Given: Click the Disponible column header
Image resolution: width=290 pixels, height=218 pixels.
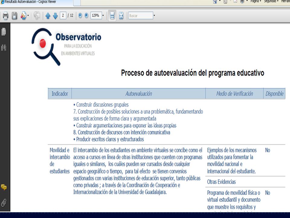Looking at the screenshot, I should 275,94.
